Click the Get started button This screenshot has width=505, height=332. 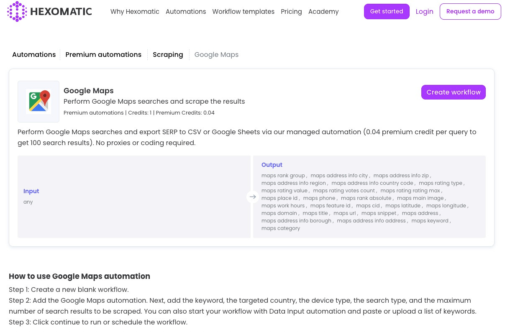[387, 11]
